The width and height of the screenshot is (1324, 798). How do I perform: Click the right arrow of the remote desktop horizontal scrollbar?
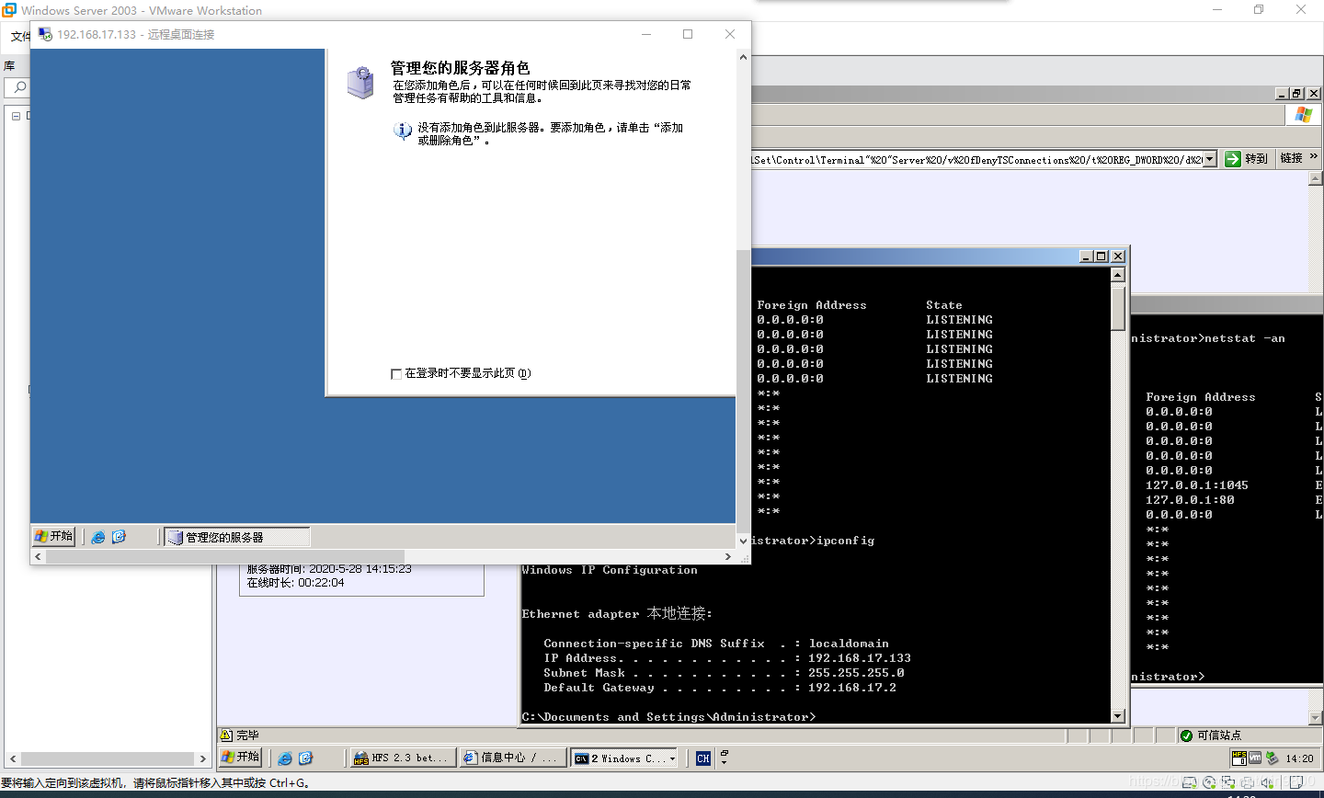tap(728, 556)
